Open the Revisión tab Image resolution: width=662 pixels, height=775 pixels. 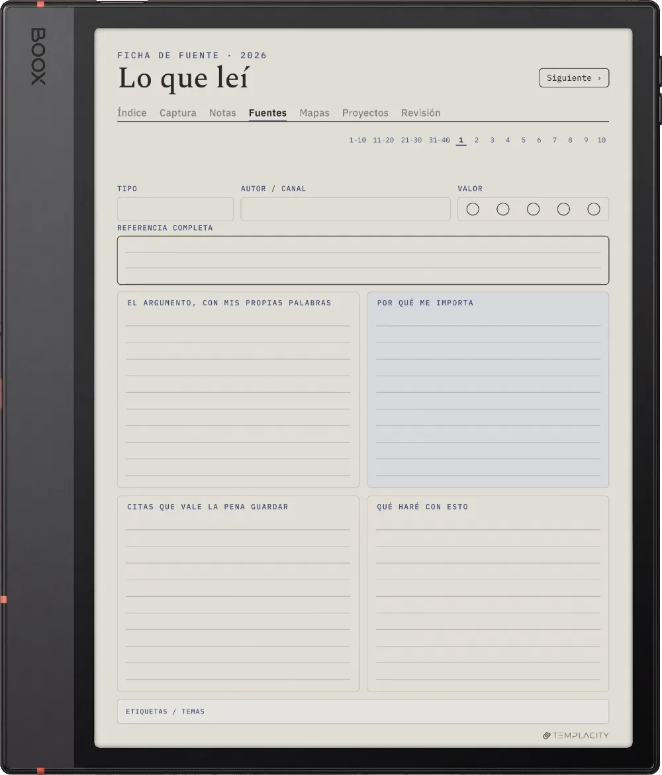tap(420, 113)
